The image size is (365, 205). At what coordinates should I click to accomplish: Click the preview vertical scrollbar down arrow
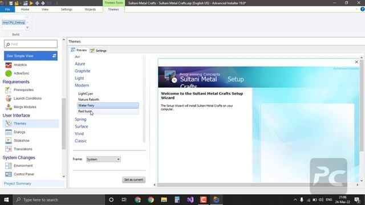pos(361,181)
